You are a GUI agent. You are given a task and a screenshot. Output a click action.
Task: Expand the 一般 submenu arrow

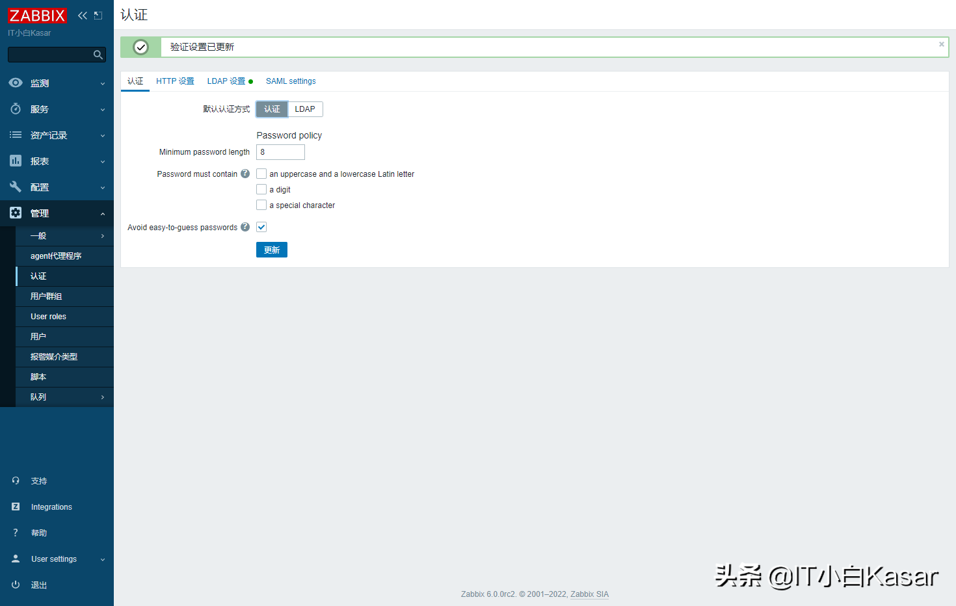coord(103,236)
